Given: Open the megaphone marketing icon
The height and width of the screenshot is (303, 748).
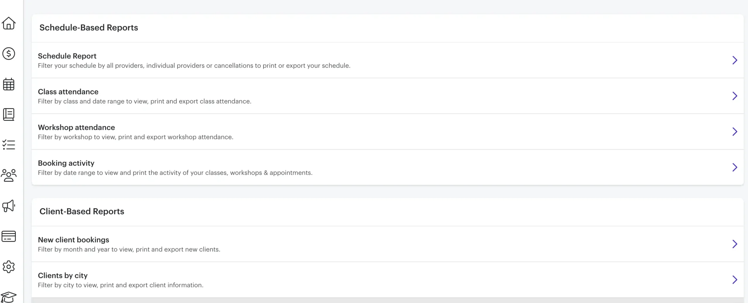Looking at the screenshot, I should click(x=9, y=206).
